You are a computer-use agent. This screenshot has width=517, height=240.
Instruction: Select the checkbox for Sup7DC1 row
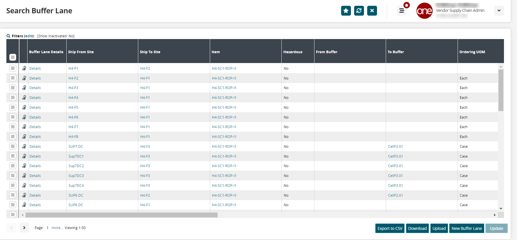point(13,156)
